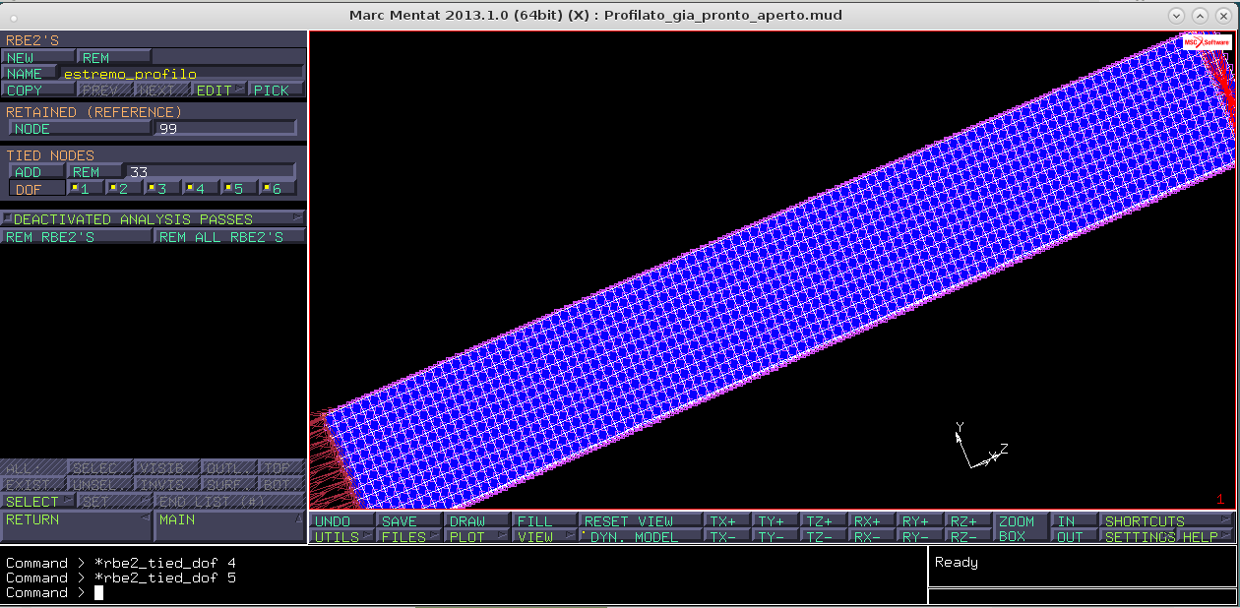Activate ZOOM BOX
This screenshot has height=608, width=1240.
pos(1022,529)
